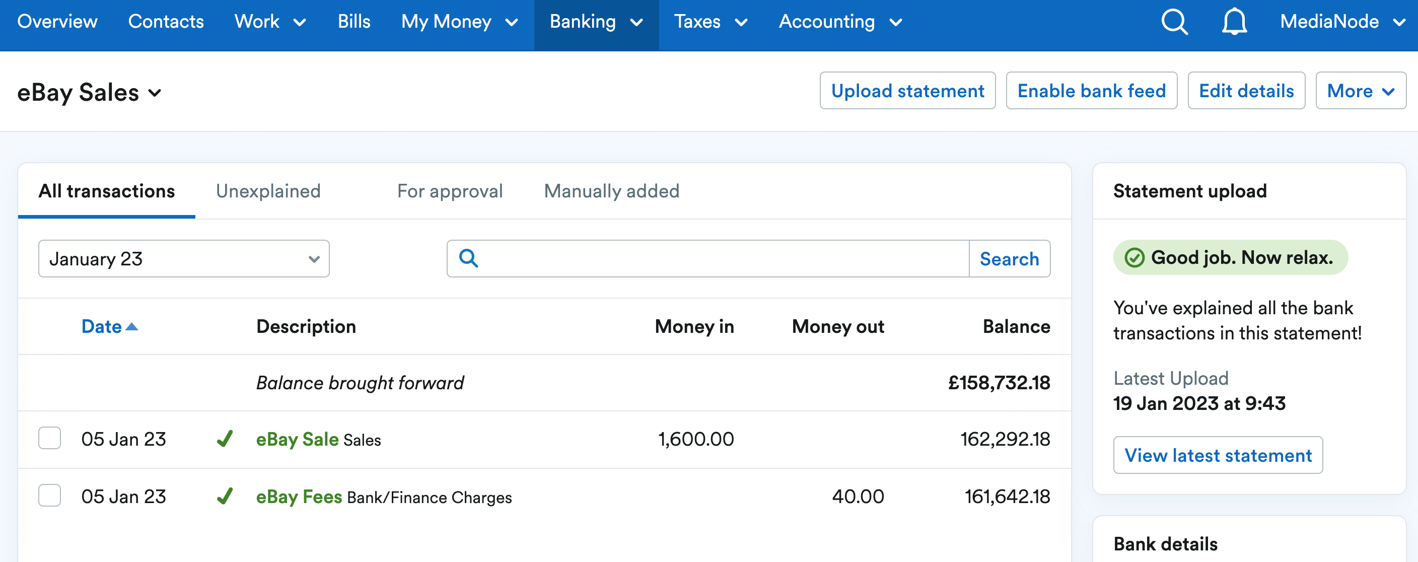Open the January 23 month dropdown
The width and height of the screenshot is (1418, 562).
184,258
